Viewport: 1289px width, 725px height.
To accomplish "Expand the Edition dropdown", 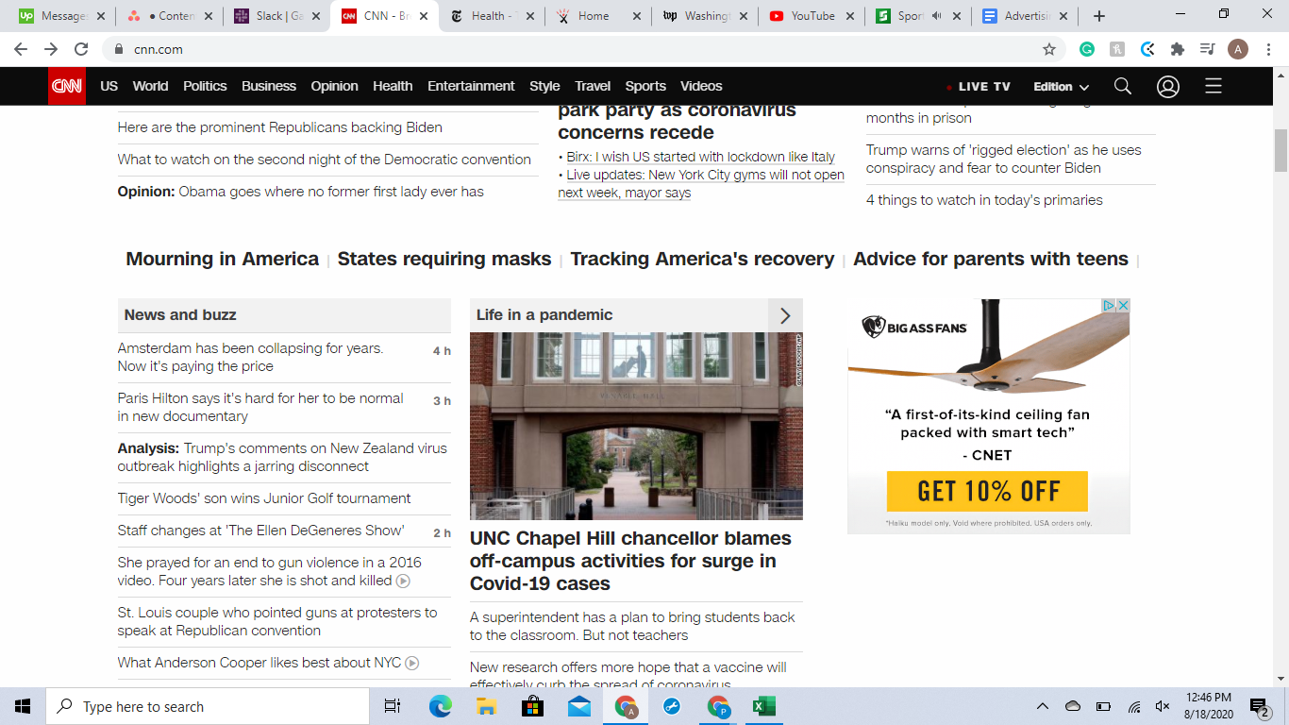I will click(x=1062, y=86).
